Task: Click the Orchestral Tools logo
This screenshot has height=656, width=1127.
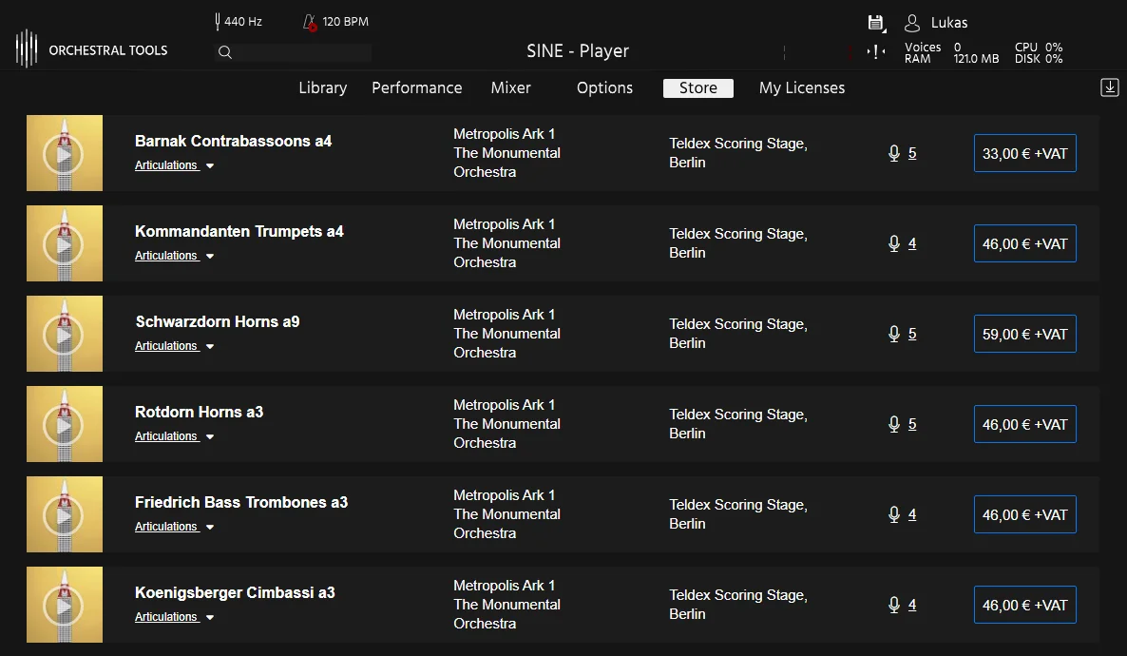Action: pyautogui.click(x=27, y=48)
